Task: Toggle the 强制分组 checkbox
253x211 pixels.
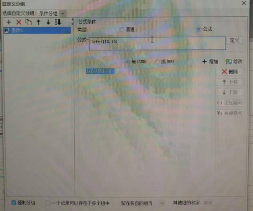Action: (14, 203)
